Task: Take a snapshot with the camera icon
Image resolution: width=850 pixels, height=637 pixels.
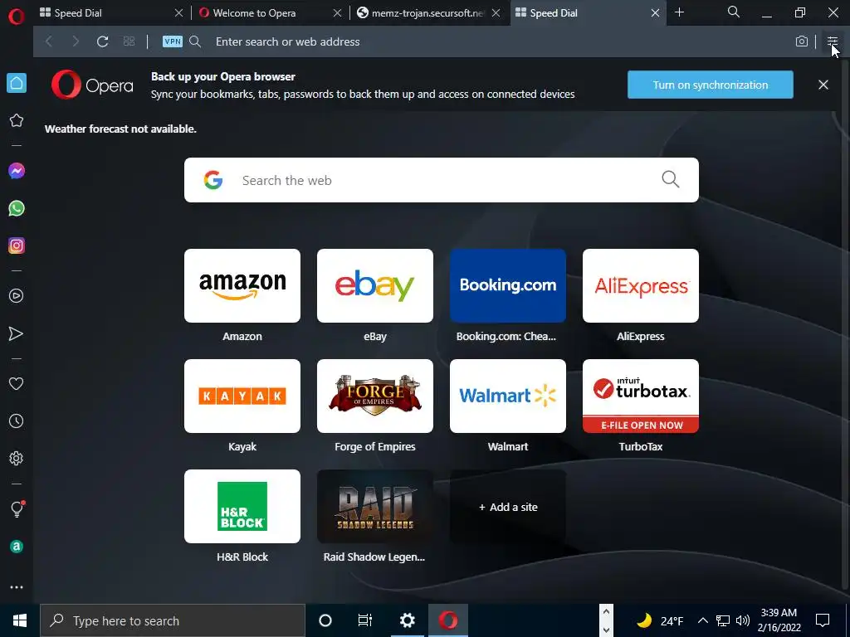Action: 802,41
